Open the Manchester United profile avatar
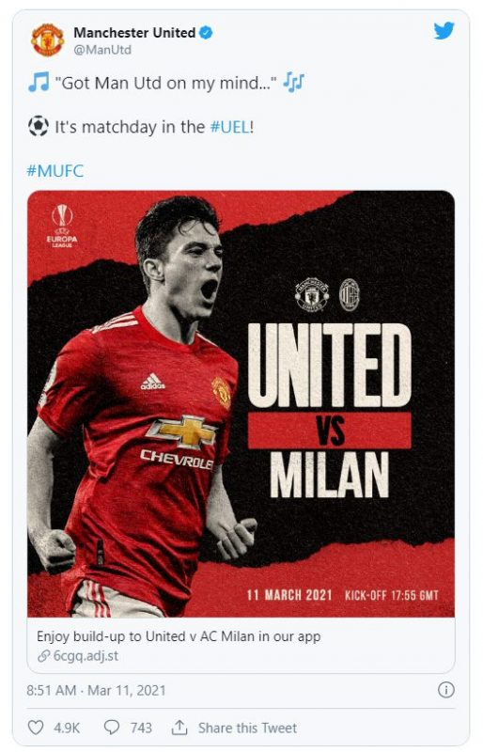The height and width of the screenshot is (752, 483). tap(48, 40)
